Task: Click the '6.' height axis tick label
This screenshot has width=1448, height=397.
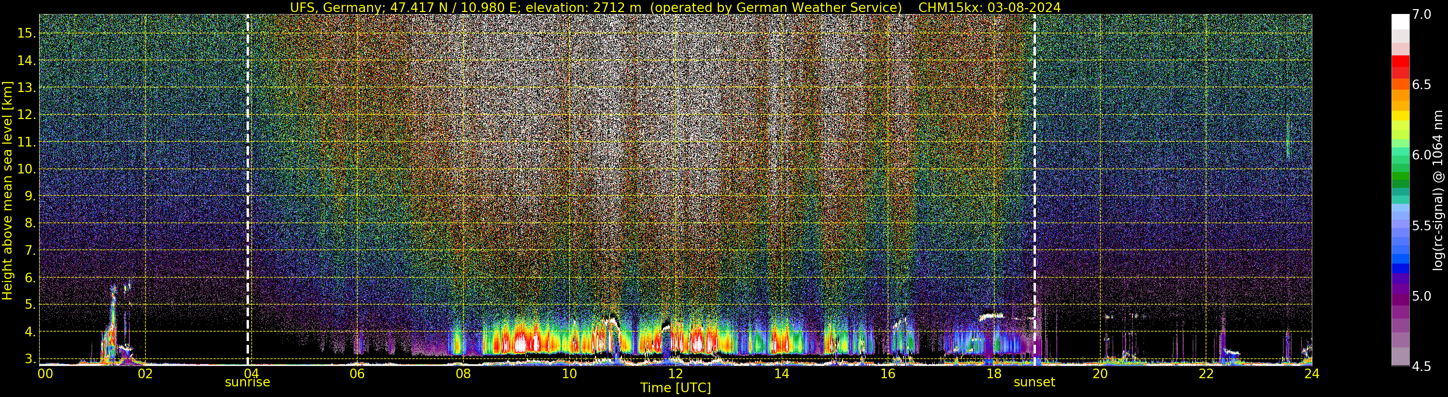Action: pos(30,278)
